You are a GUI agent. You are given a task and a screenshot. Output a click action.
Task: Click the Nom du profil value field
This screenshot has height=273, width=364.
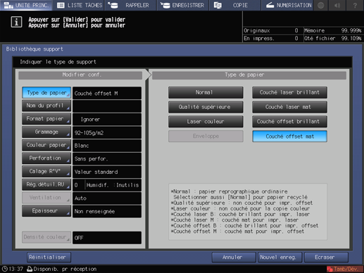click(x=107, y=106)
